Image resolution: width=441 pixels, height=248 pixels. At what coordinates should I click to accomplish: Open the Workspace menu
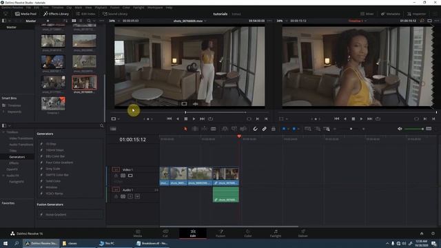(x=155, y=8)
